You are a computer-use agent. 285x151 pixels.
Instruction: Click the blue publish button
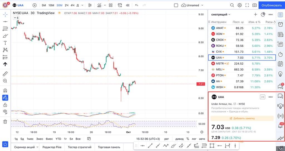click(272, 5)
